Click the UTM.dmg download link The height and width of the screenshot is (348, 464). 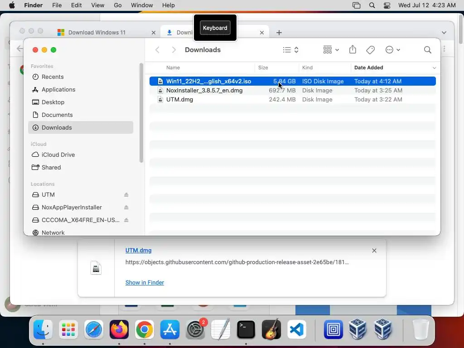click(138, 250)
